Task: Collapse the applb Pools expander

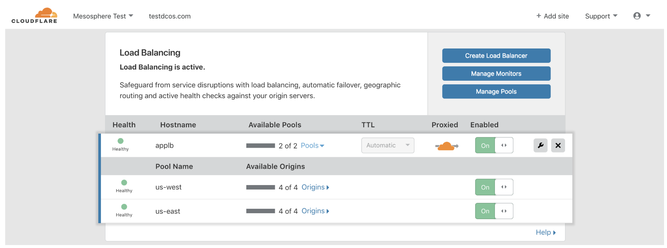Action: [312, 145]
